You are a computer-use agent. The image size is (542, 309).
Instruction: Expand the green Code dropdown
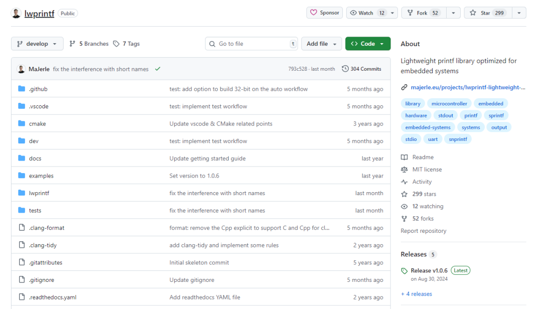[367, 44]
